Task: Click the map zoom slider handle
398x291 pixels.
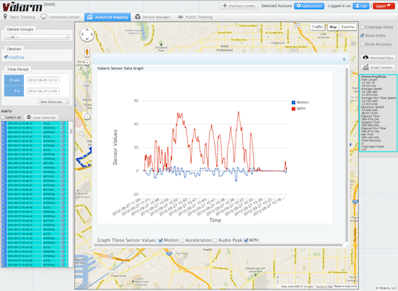Action: point(87,84)
